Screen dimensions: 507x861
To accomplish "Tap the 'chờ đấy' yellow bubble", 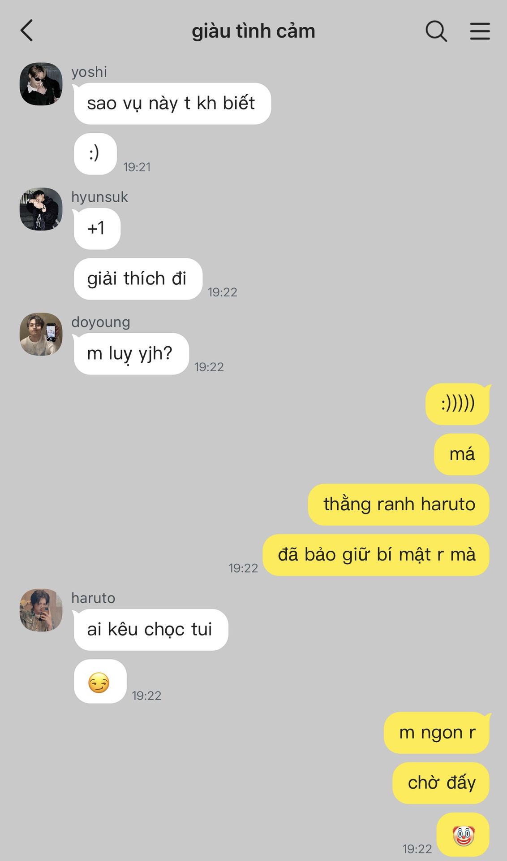I will 441,783.
